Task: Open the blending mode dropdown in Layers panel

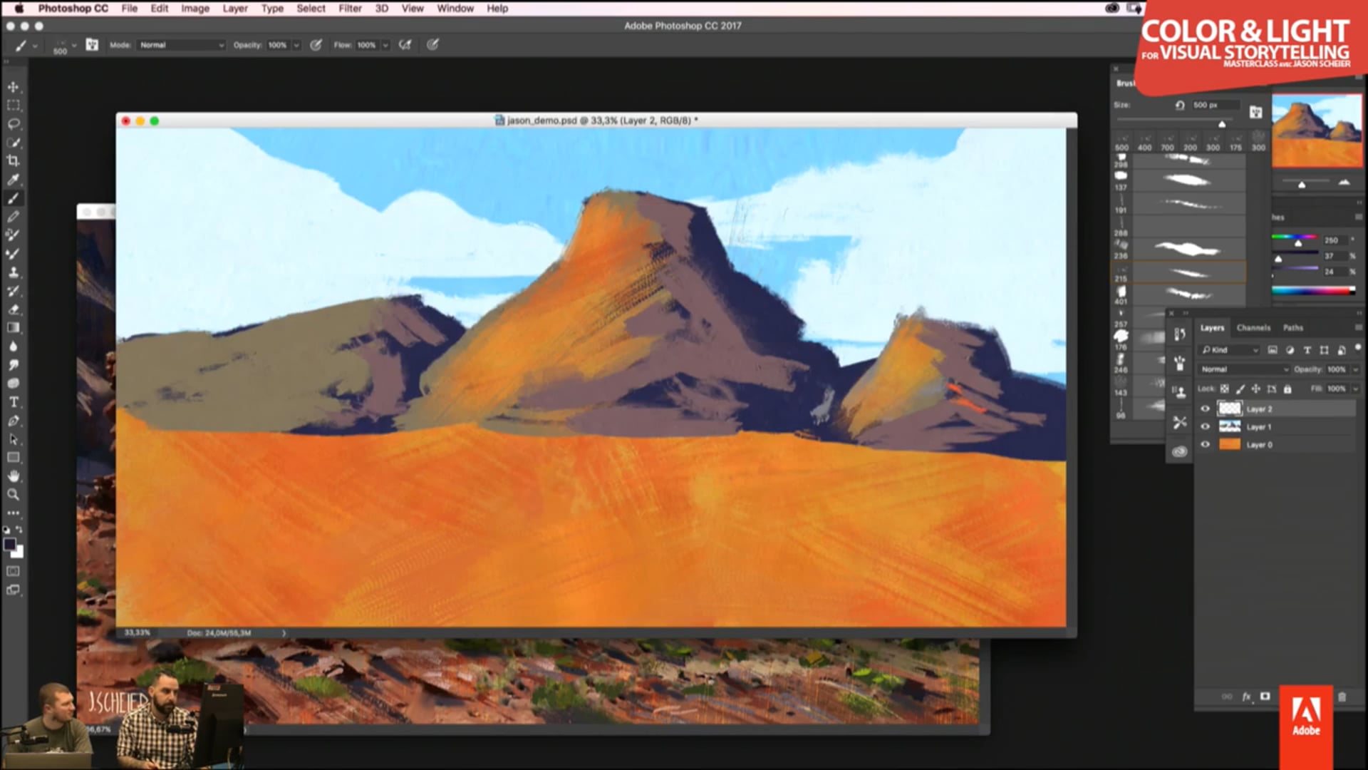Action: [x=1243, y=369]
